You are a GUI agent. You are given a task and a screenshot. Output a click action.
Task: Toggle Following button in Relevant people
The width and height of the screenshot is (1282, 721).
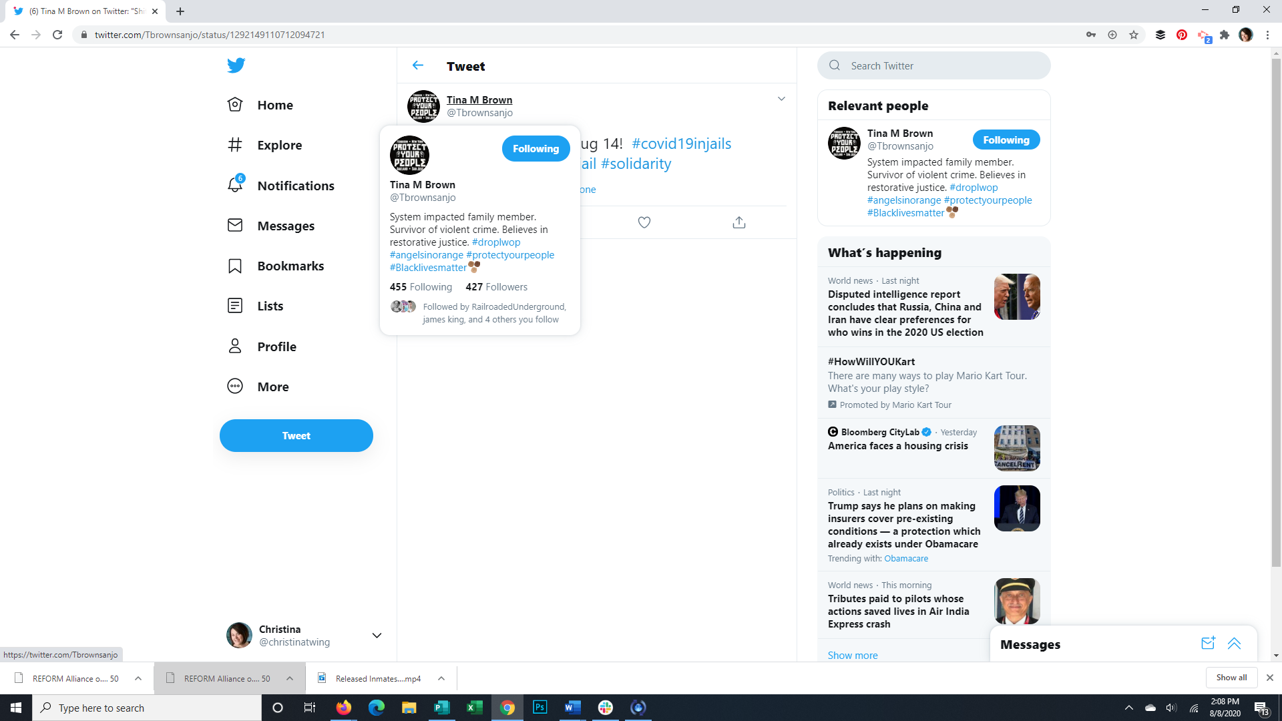pyautogui.click(x=1006, y=140)
